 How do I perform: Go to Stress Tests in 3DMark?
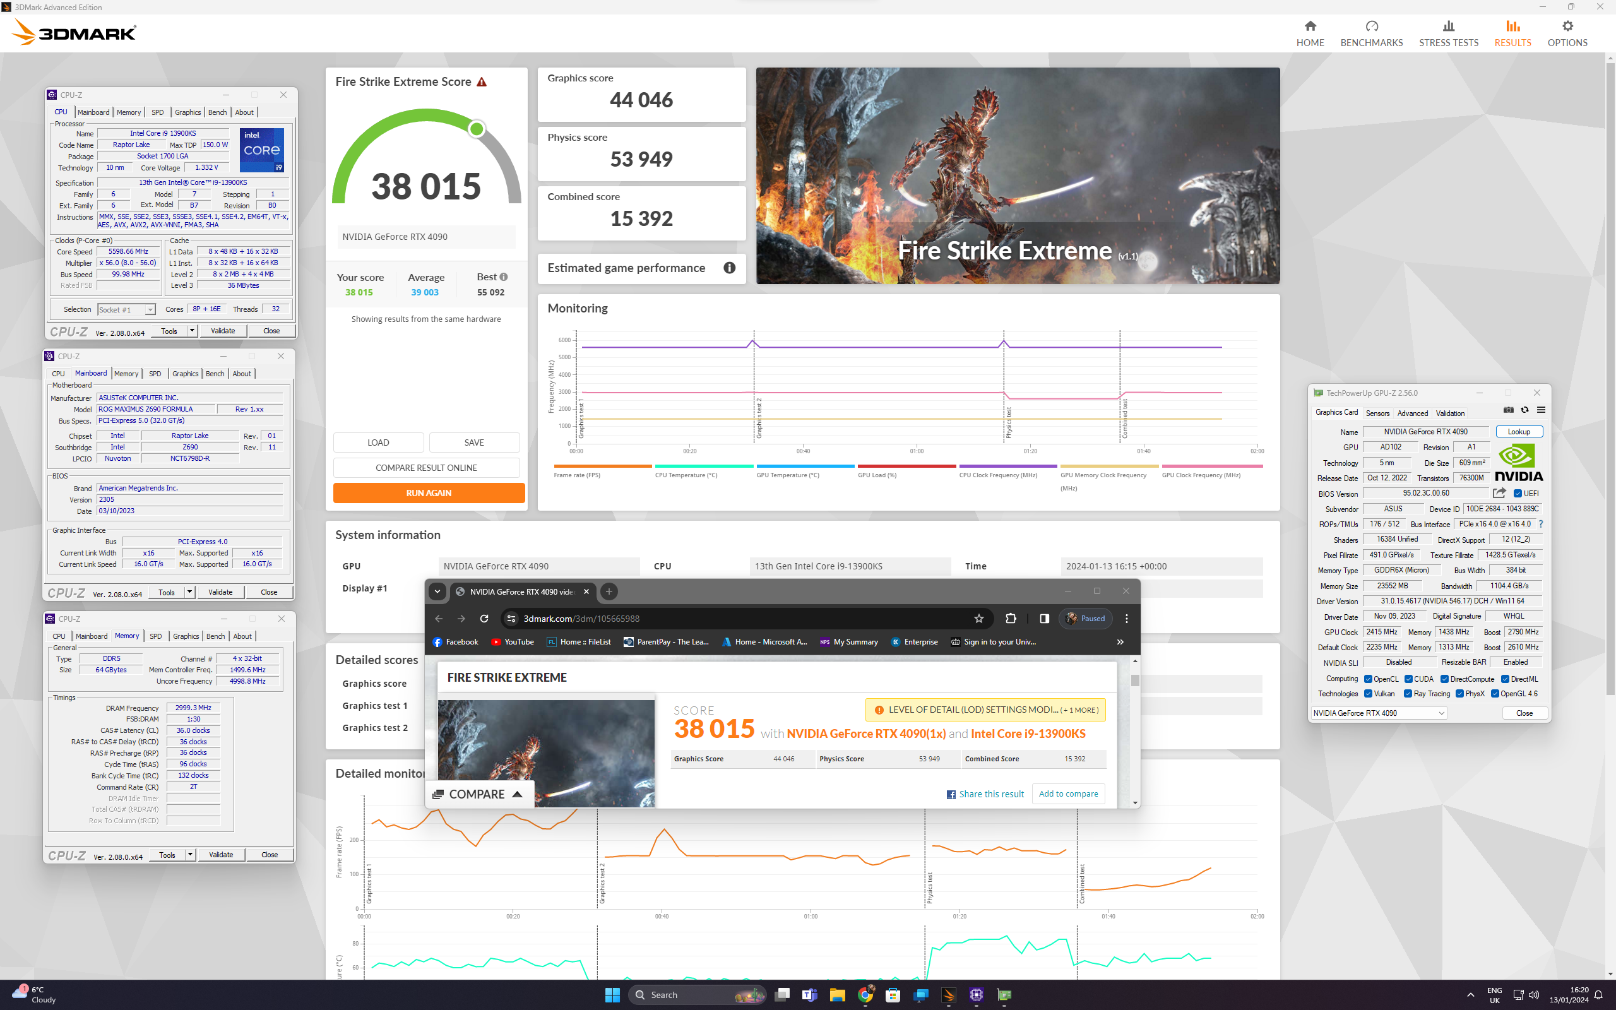pyautogui.click(x=1447, y=33)
